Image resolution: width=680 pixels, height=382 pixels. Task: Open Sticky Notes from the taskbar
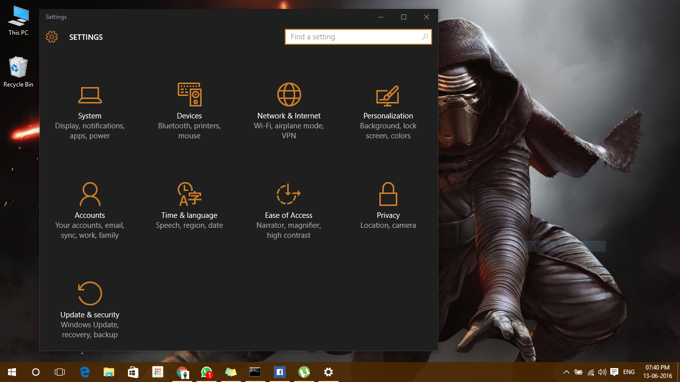231,372
